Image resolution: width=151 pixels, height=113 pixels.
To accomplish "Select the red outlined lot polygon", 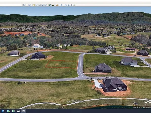I will point(62,64).
